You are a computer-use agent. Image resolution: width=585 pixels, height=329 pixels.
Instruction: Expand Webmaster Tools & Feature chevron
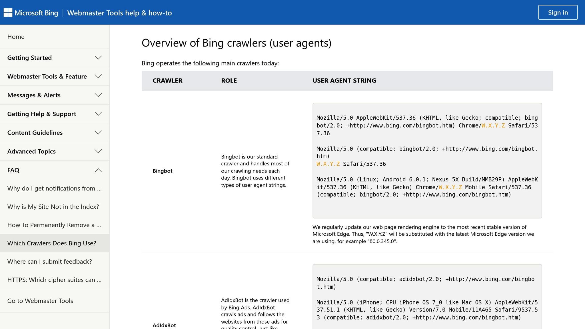[98, 77]
